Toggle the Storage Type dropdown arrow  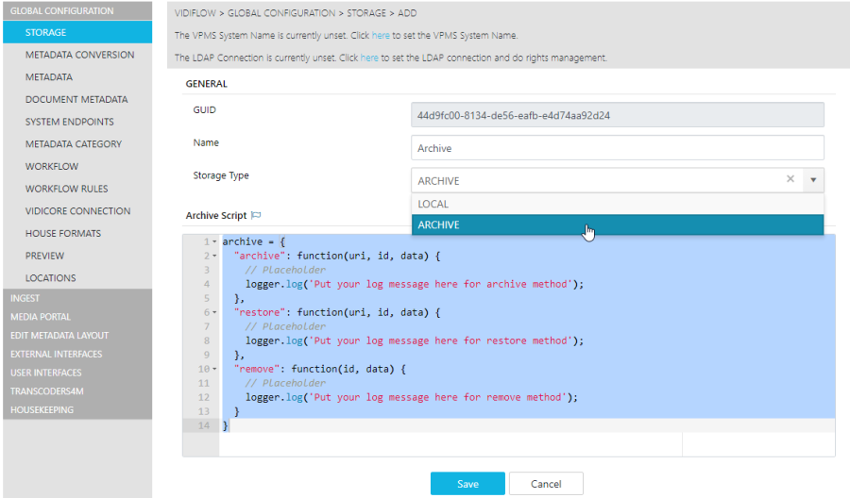pos(813,179)
